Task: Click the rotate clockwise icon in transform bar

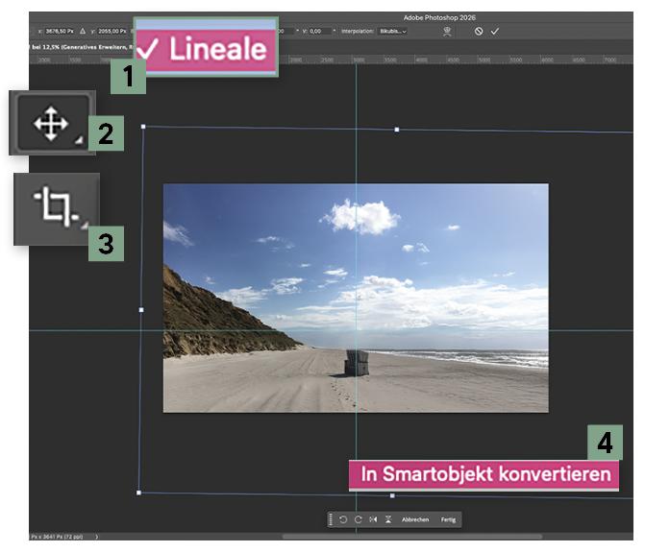Action: (358, 519)
